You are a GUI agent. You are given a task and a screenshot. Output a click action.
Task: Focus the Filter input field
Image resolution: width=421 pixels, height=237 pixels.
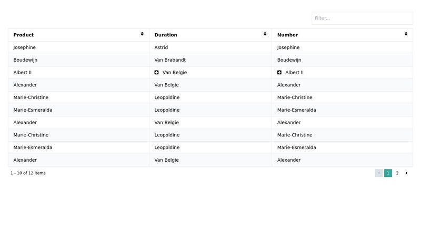click(362, 18)
